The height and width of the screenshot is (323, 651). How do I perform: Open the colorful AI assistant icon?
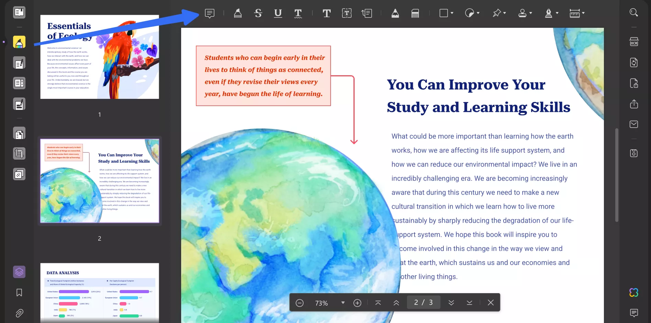(x=634, y=292)
